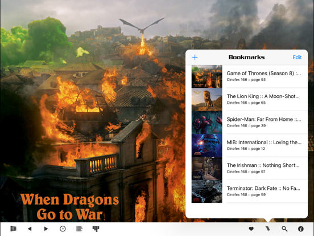The width and height of the screenshot is (314, 236).
Task: Go to previous page arrow
Action: [30, 229]
